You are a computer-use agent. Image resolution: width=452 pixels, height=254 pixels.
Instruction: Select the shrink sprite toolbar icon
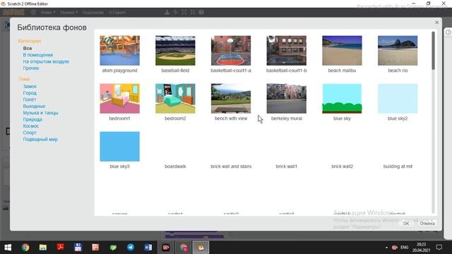(193, 13)
